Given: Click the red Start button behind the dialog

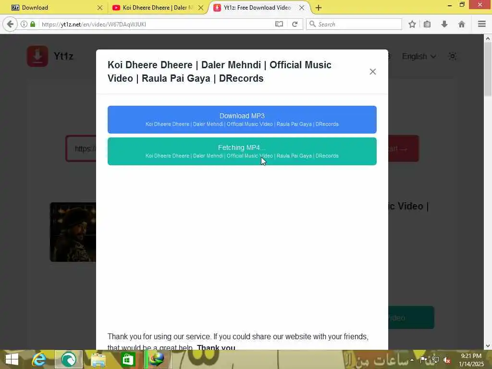Looking at the screenshot, I should tap(404, 148).
